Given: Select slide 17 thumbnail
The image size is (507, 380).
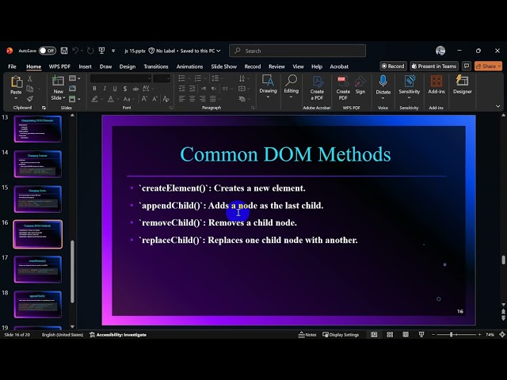Looking at the screenshot, I should 37,269.
